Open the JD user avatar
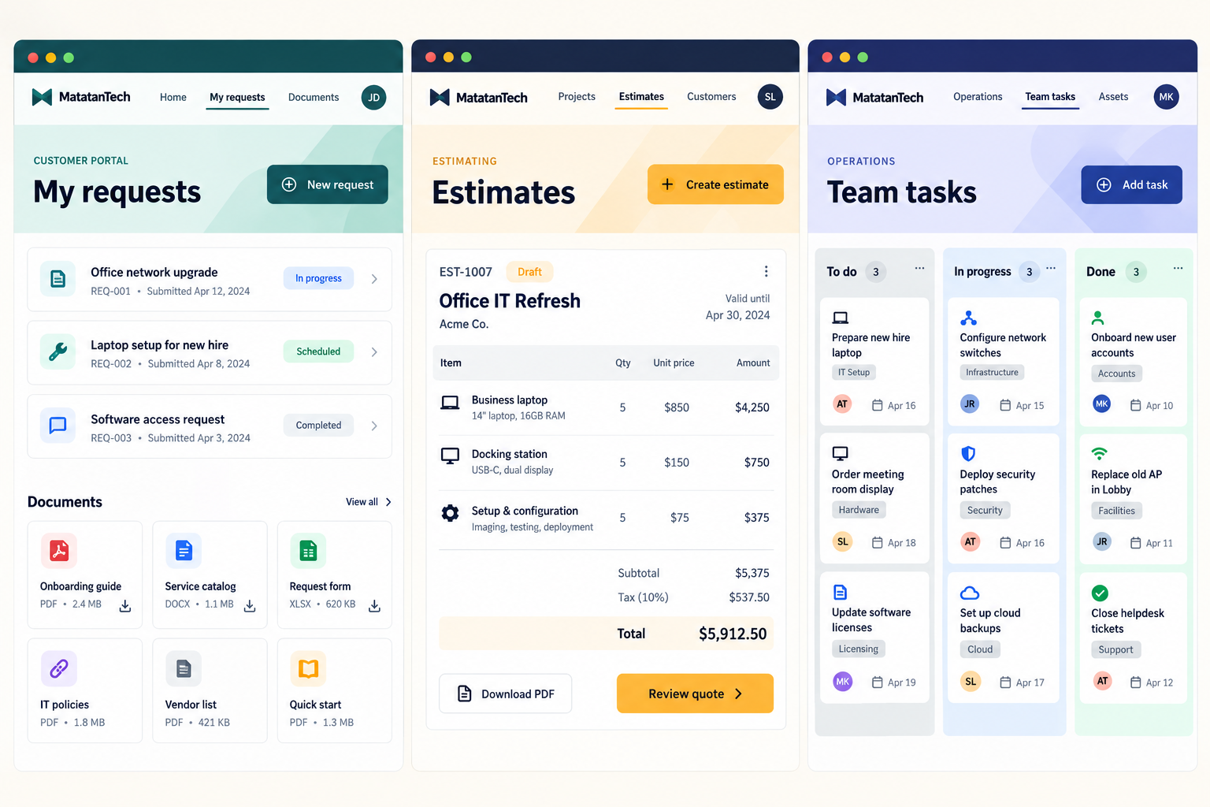 [x=374, y=98]
